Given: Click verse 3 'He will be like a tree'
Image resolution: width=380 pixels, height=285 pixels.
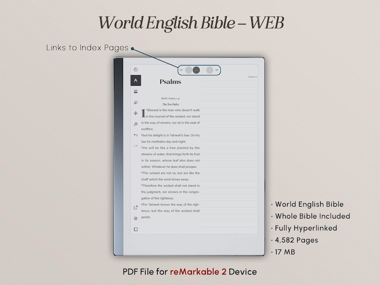Looking at the screenshot, I should pyautogui.click(x=170, y=148).
